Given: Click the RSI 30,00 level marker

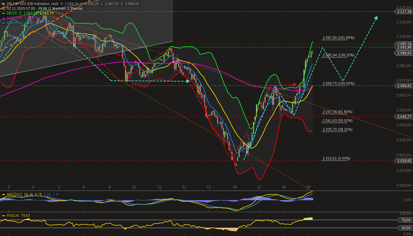Looking at the screenshot, I should tap(406, 228).
